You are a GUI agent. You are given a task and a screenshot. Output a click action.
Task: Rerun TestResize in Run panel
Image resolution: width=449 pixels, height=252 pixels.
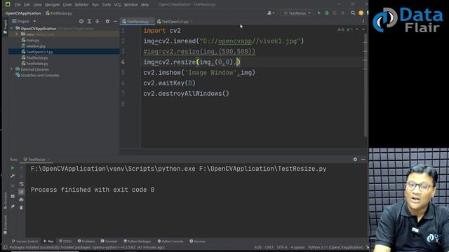point(13,168)
